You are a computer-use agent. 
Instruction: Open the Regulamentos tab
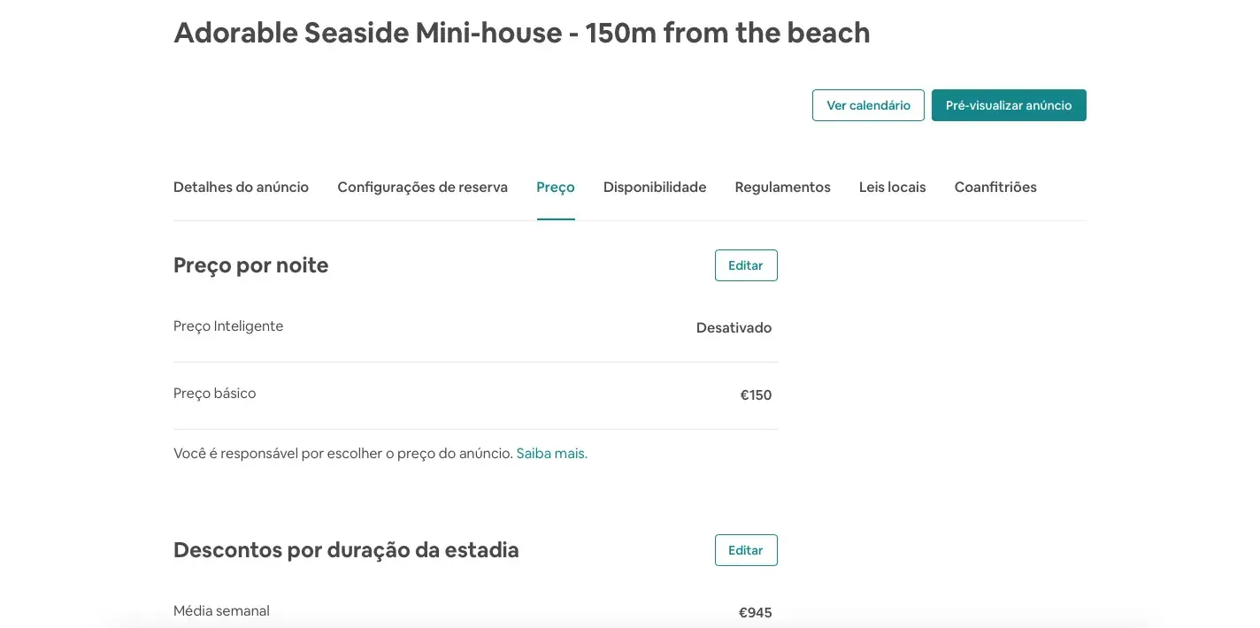[782, 187]
